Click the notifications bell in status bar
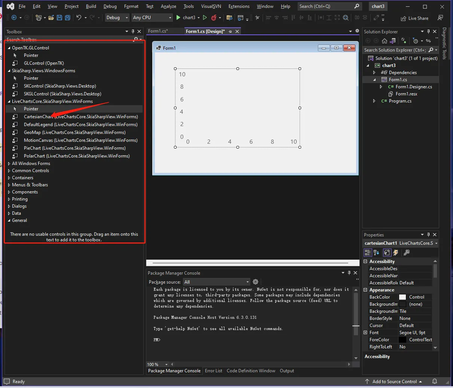The height and width of the screenshot is (388, 453). point(435,381)
